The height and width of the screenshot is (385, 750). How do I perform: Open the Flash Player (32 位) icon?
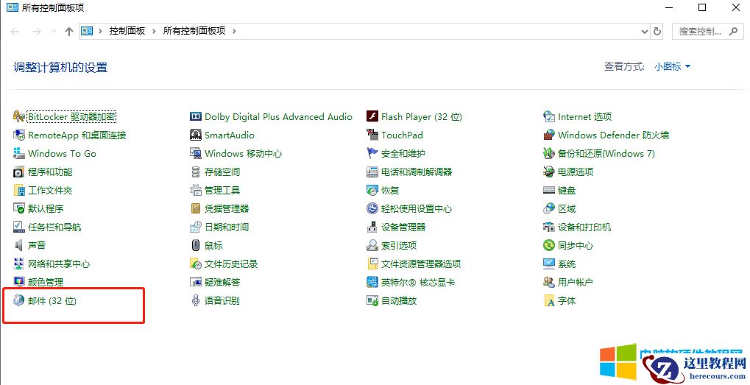click(372, 116)
